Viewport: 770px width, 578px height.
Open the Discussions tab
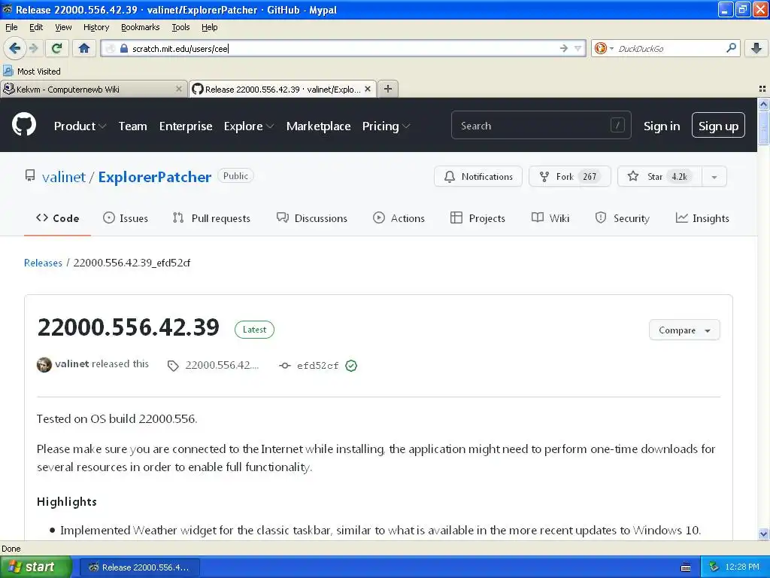[x=312, y=218]
